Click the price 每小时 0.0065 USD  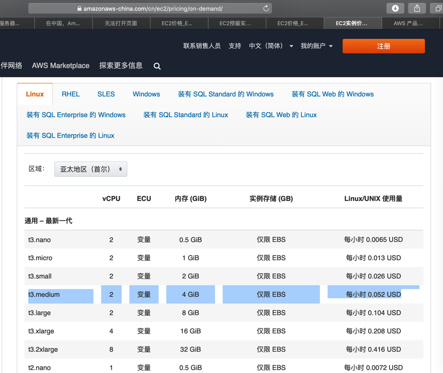click(373, 240)
